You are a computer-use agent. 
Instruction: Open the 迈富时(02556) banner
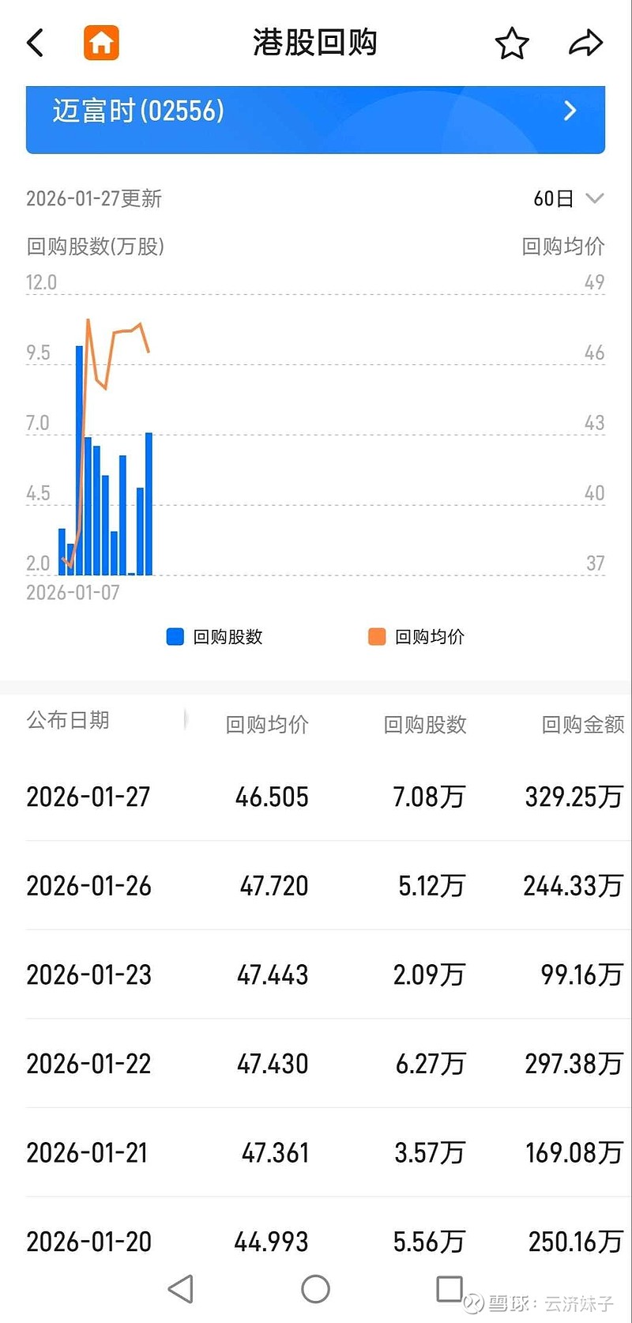click(x=315, y=119)
